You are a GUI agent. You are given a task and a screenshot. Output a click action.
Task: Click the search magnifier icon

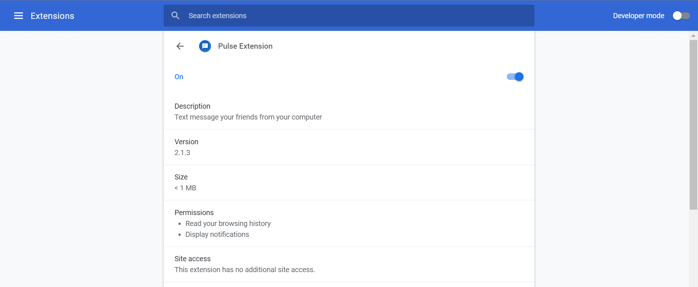pos(176,16)
